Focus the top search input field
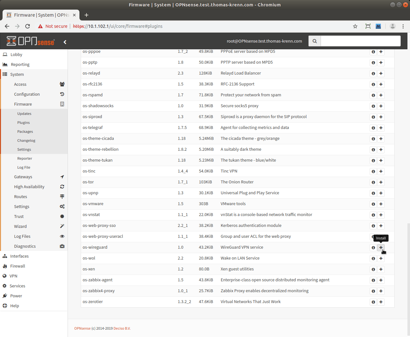Image resolution: width=410 pixels, height=337 pixels. [x=360, y=41]
